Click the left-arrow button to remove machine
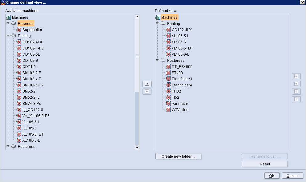Image resolution: width=306 pixels, height=182 pixels. tap(147, 91)
